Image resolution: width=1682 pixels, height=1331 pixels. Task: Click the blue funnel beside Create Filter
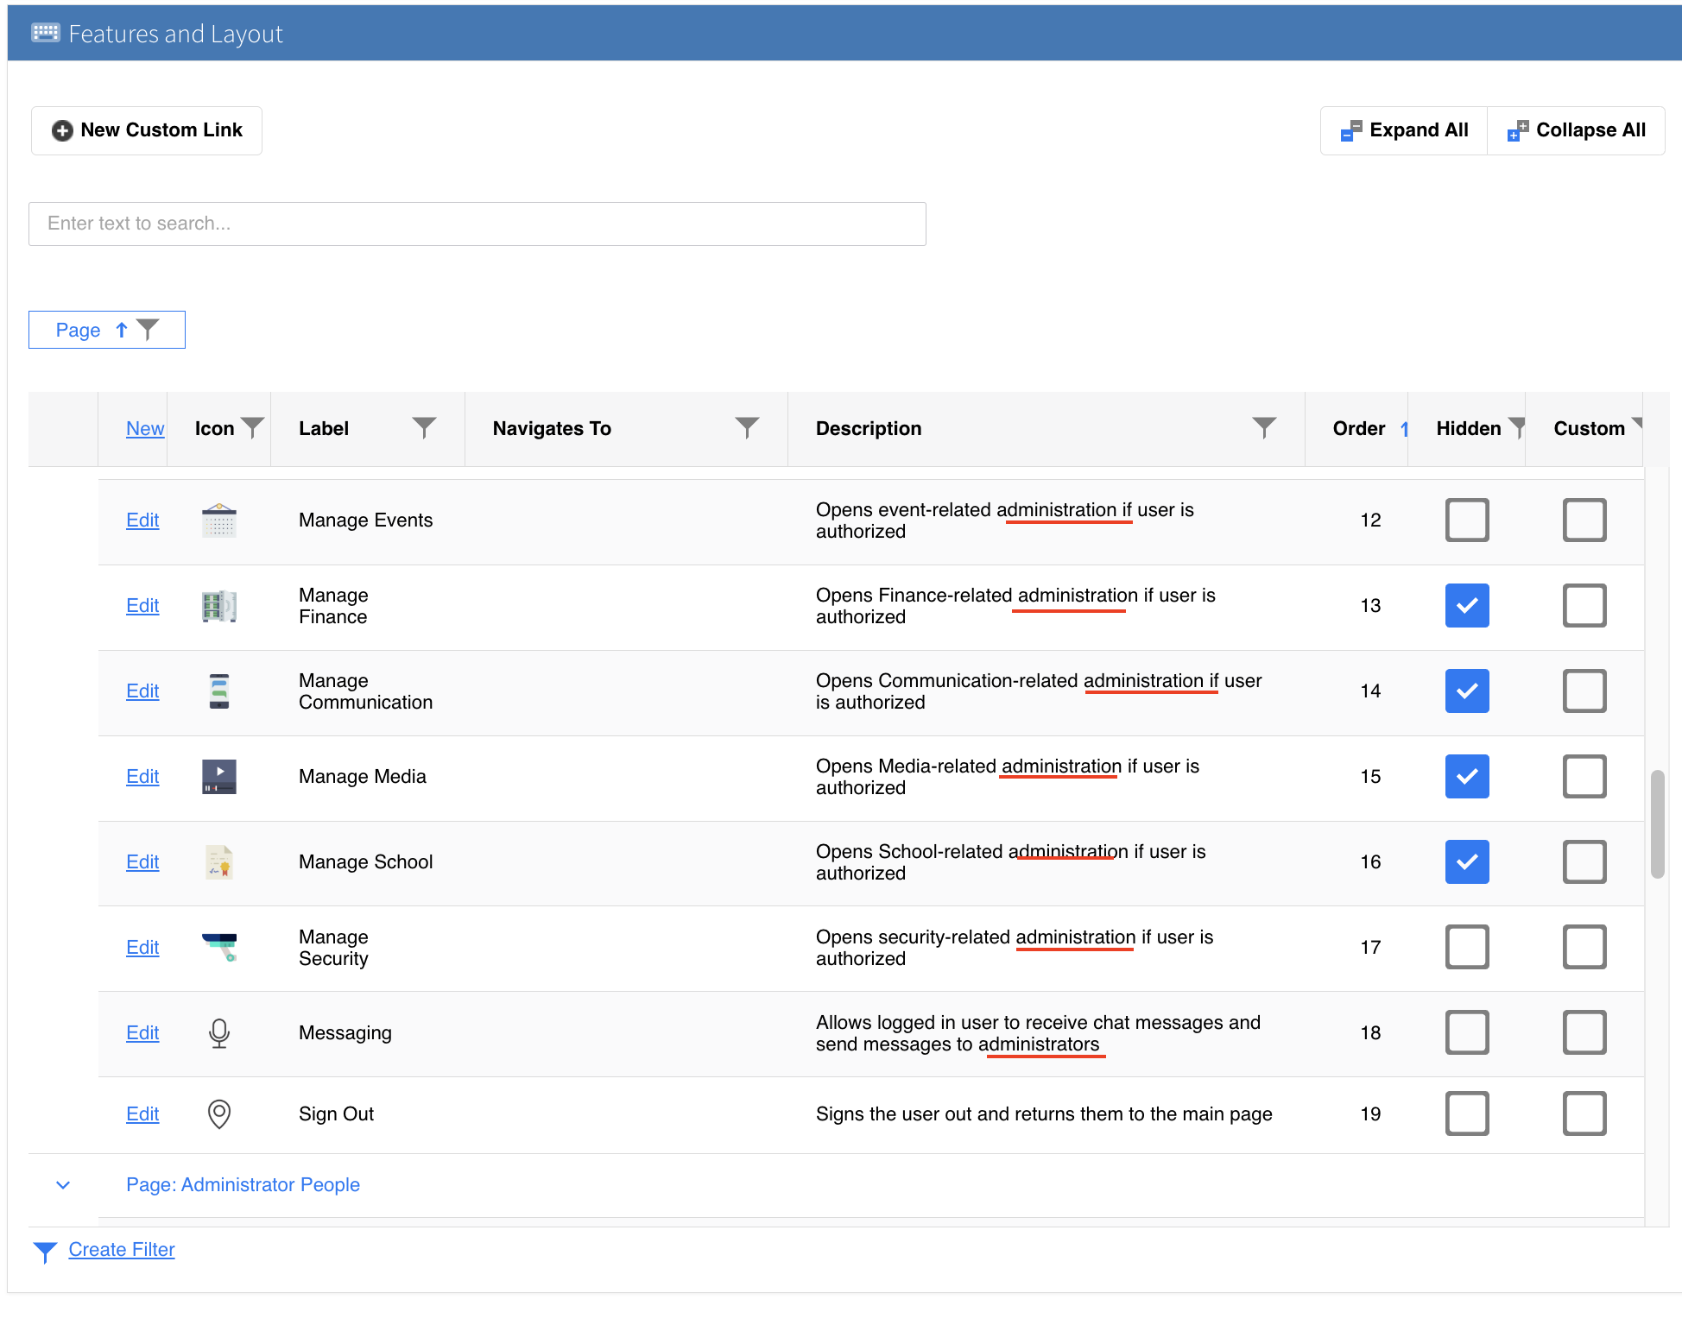tap(45, 1252)
